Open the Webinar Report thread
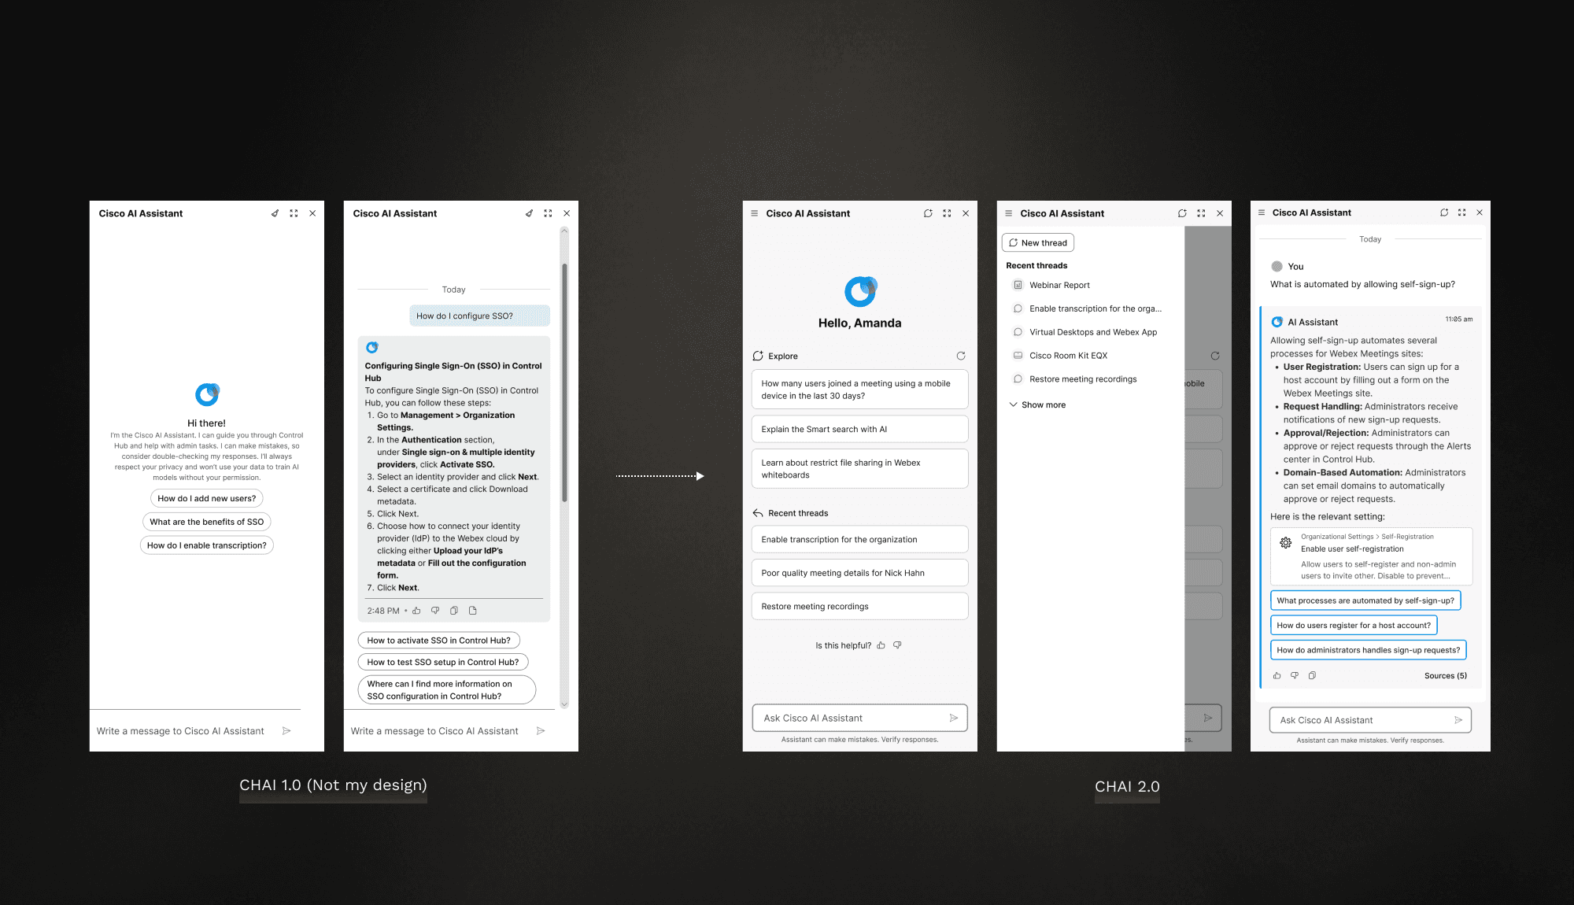Image resolution: width=1574 pixels, height=905 pixels. 1059,285
